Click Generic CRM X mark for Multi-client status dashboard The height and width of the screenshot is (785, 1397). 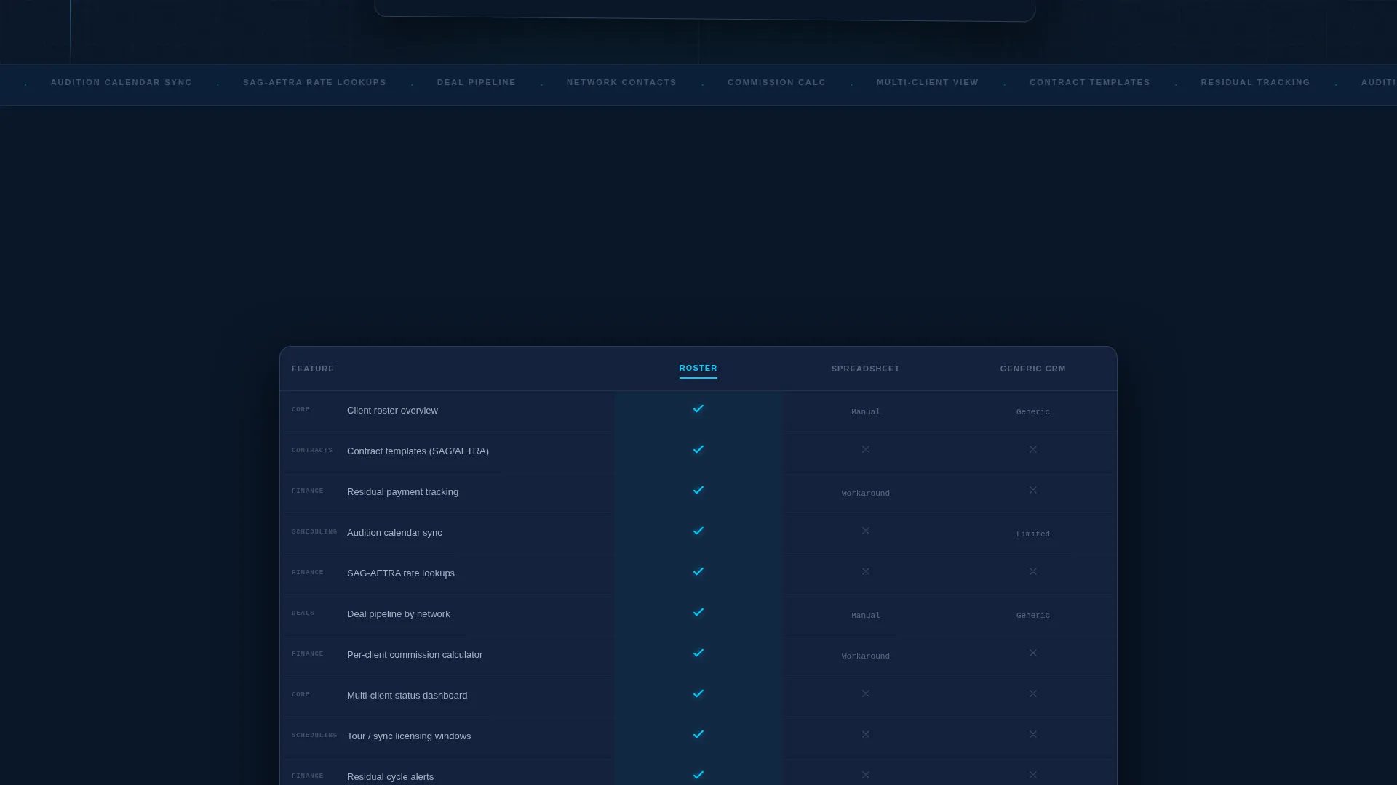1033,693
